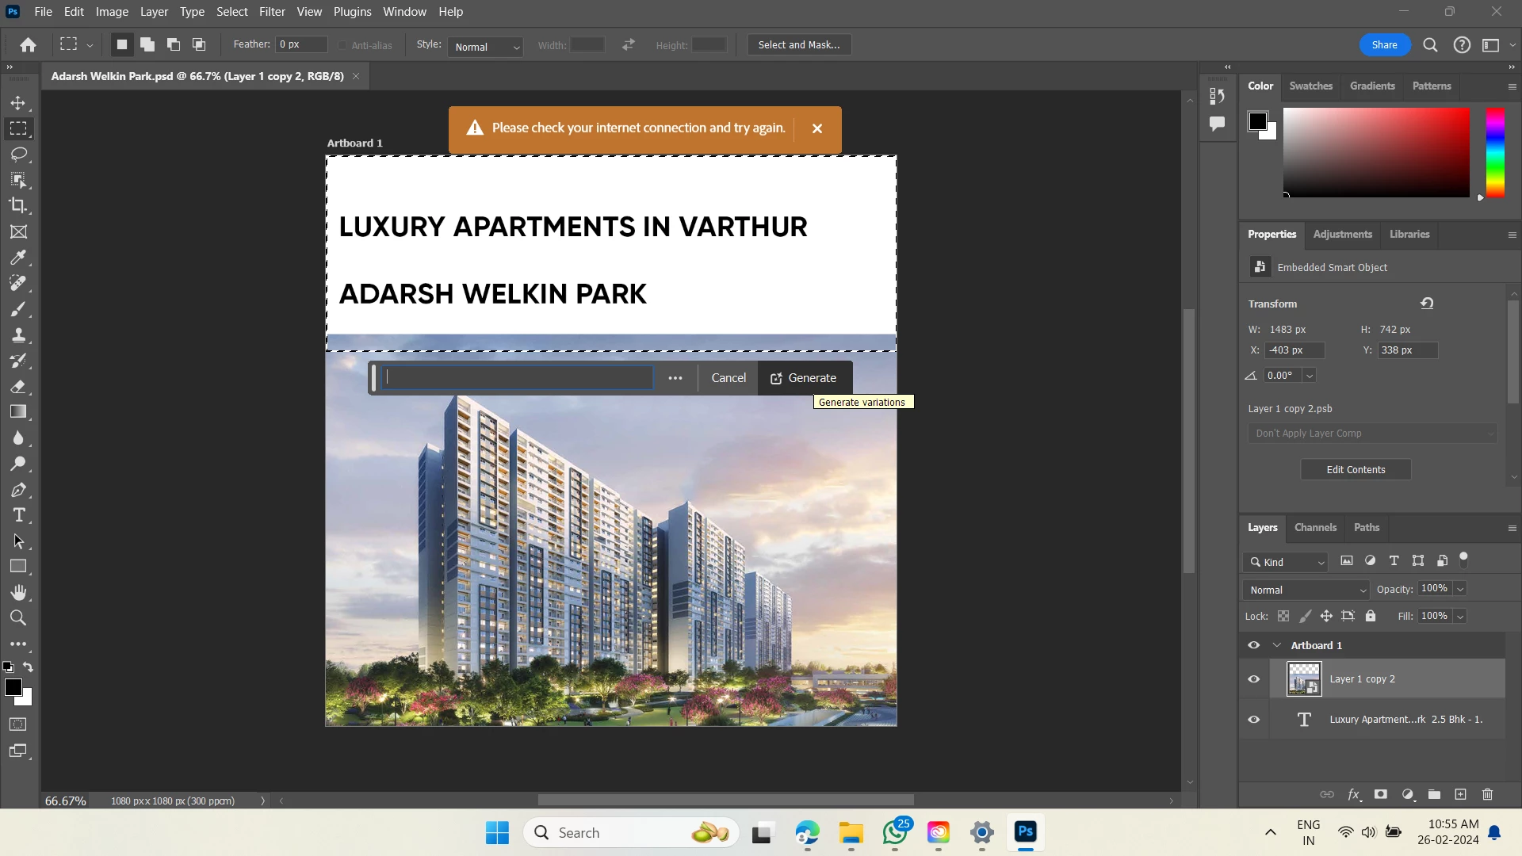The width and height of the screenshot is (1522, 856).
Task: Toggle visibility of Artboard 1 group
Action: pyautogui.click(x=1253, y=645)
